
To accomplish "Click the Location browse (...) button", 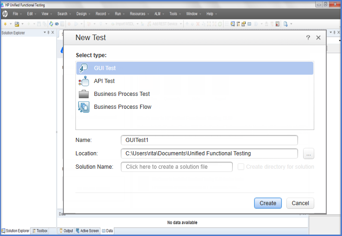I will coord(309,153).
